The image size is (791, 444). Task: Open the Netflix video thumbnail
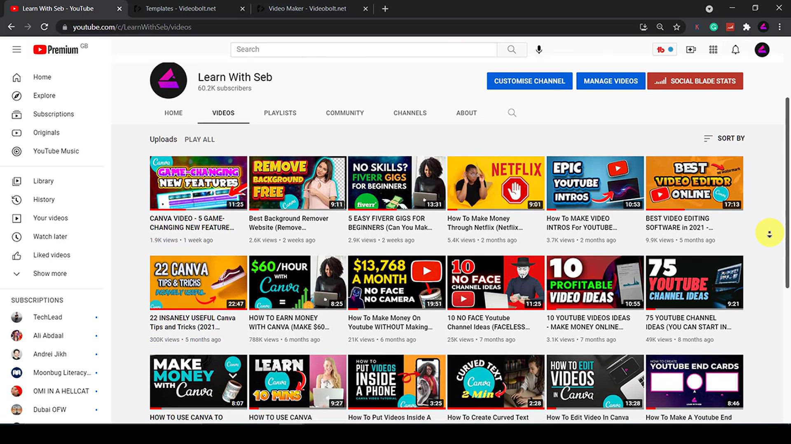[496, 183]
